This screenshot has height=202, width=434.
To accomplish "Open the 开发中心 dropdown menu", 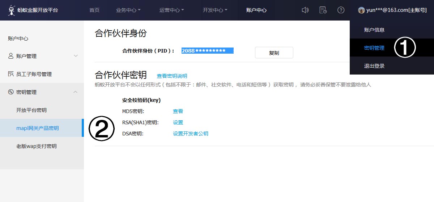I will click(x=215, y=10).
